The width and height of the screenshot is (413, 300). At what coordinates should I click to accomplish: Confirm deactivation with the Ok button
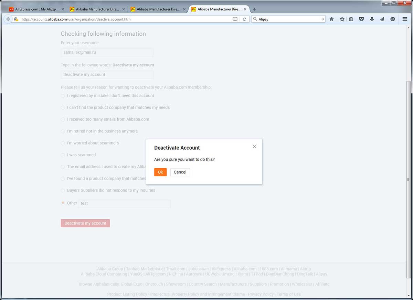click(160, 172)
